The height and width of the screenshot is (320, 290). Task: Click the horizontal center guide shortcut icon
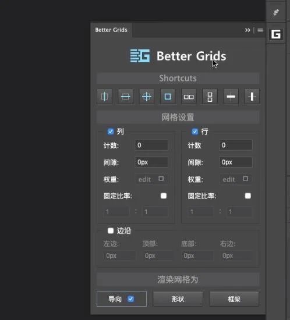[x=126, y=97]
